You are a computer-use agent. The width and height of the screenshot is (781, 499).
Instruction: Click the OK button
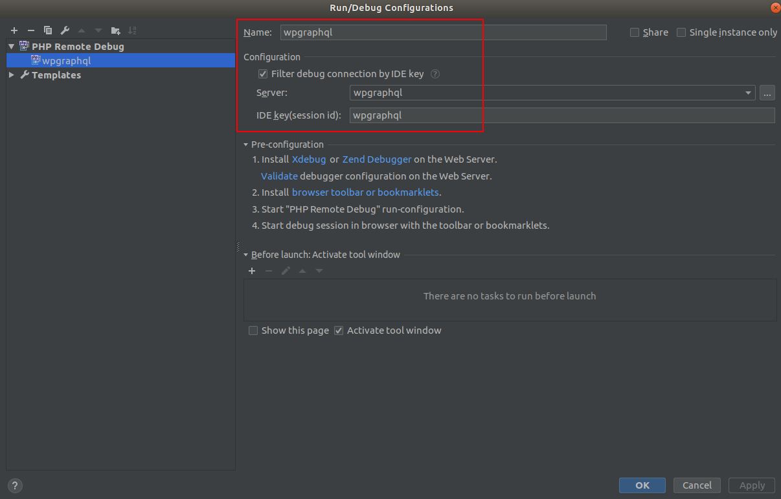(642, 485)
